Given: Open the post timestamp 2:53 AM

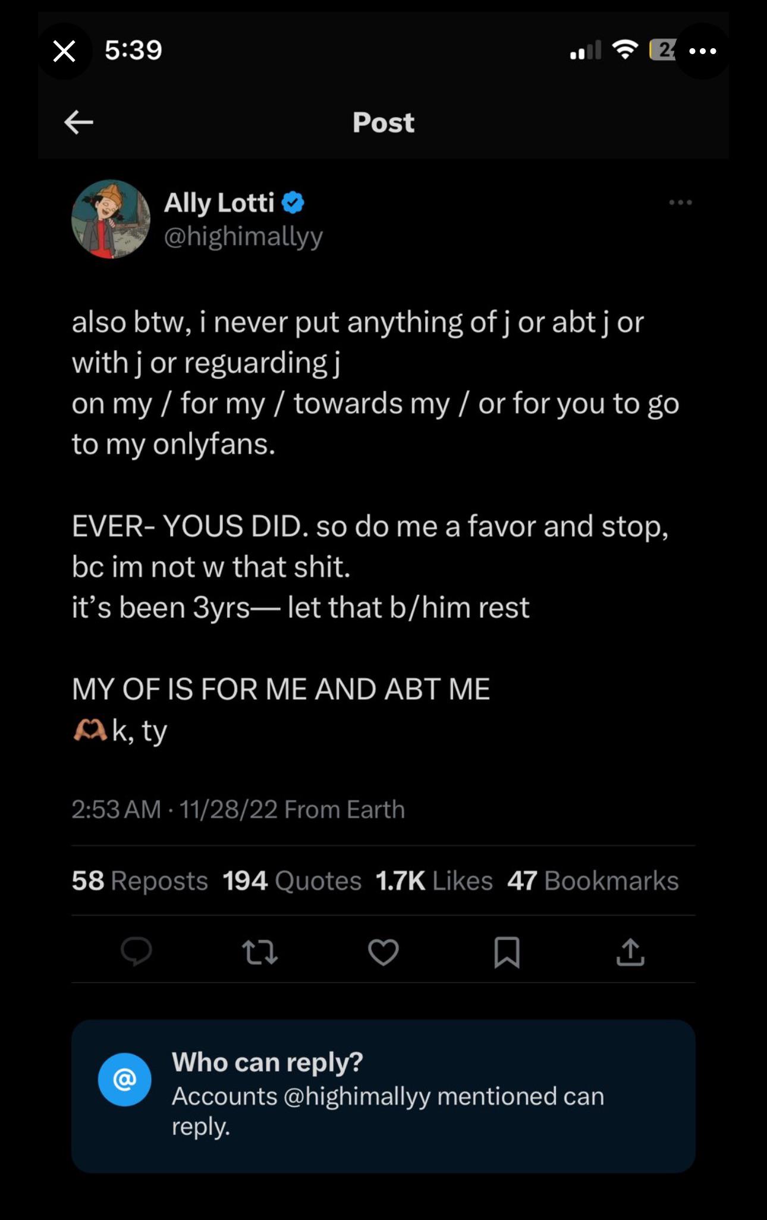Looking at the screenshot, I should [117, 809].
